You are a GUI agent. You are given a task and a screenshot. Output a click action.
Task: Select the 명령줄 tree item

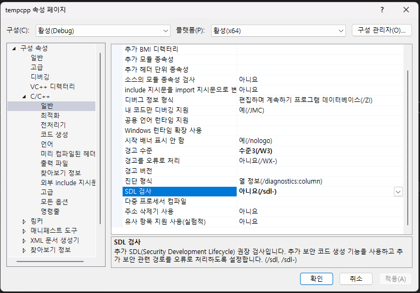point(50,211)
